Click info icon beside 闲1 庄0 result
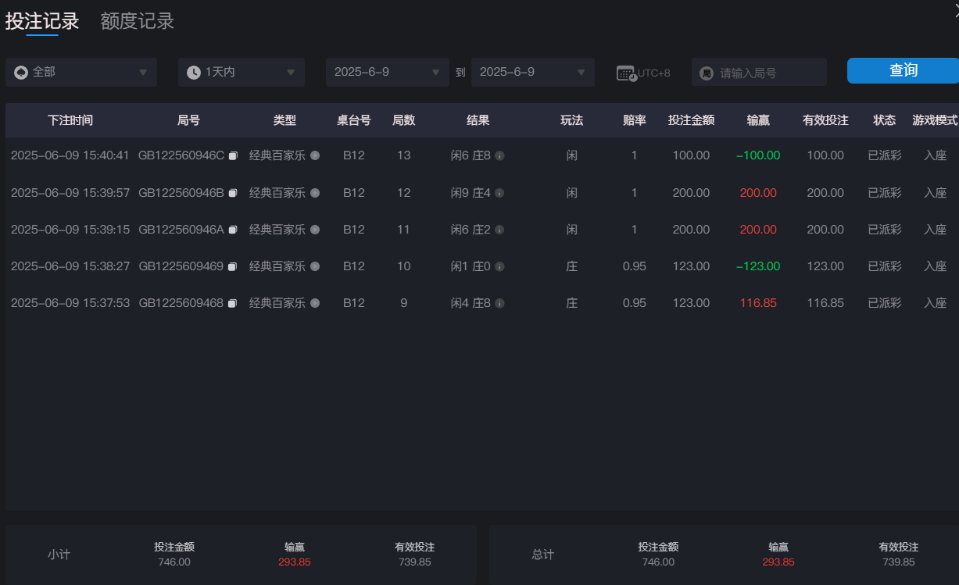 pos(499,267)
